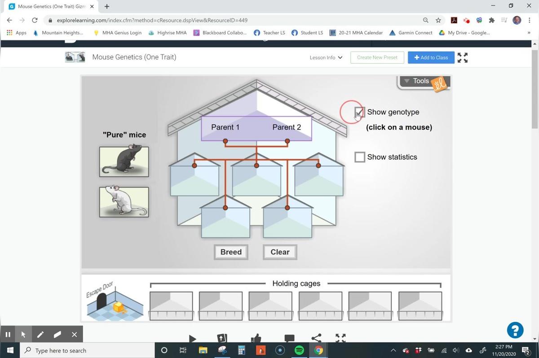Open a new browser tab
Image resolution: width=539 pixels, height=358 pixels.
tap(106, 6)
